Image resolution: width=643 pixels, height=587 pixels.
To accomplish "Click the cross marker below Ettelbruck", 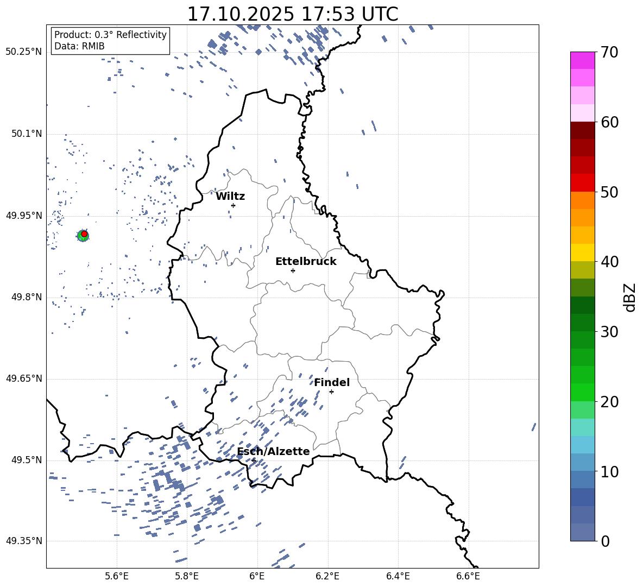I will (293, 270).
